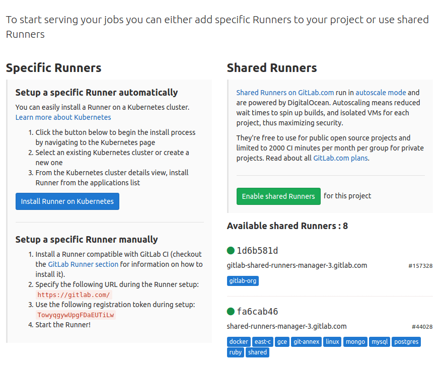Click the green status dot for runner fa6cab46
This screenshot has width=442, height=366.
231,311
